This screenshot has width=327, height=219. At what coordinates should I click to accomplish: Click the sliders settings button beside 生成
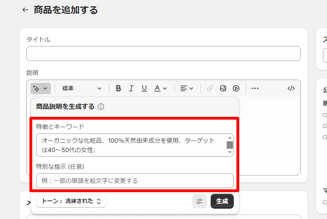(x=200, y=201)
